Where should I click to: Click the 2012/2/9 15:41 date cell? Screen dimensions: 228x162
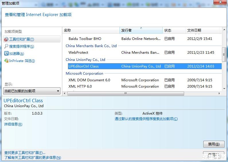(x=200, y=39)
